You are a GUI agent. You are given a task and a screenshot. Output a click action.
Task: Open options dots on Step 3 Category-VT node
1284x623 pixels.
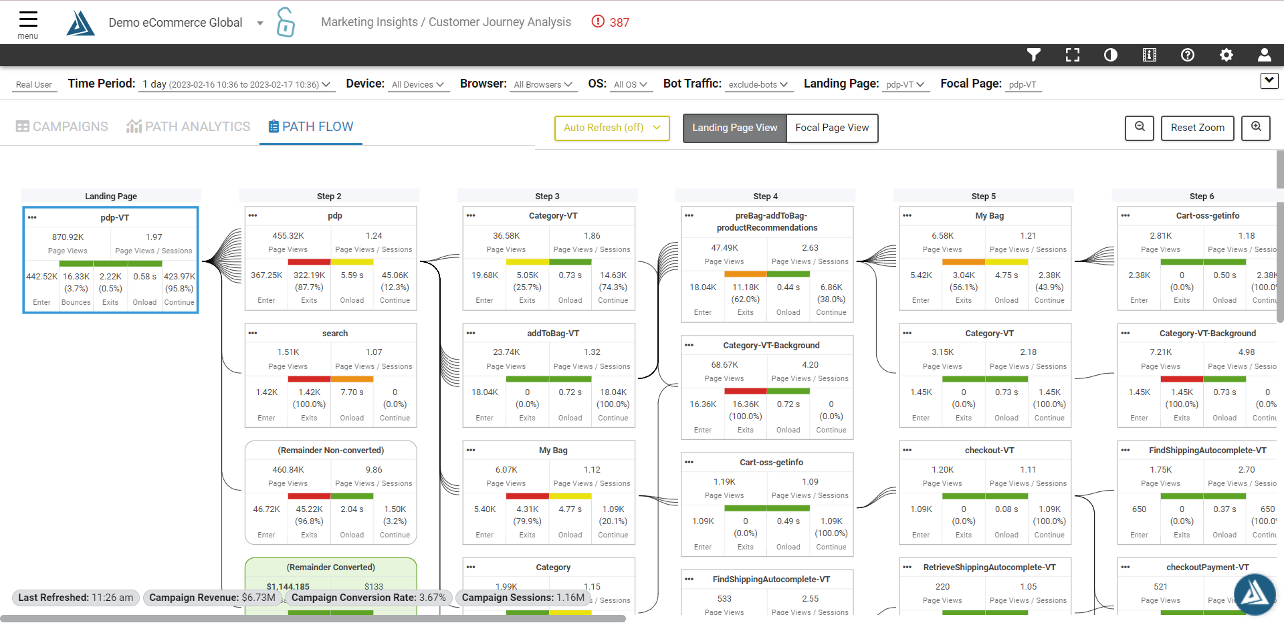tap(471, 215)
